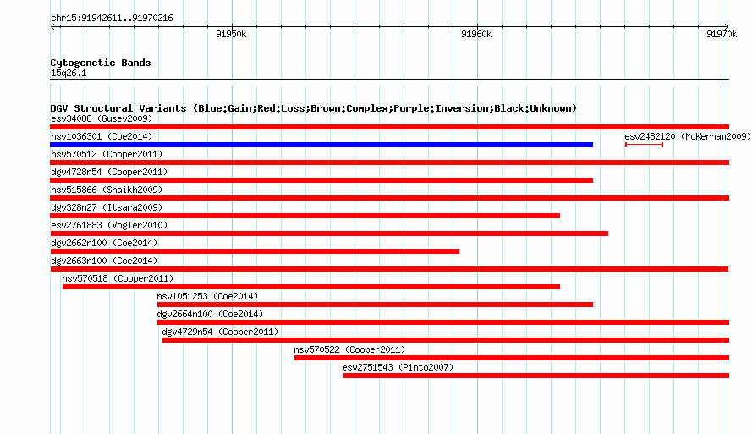
Task: Click the nsv1051253 red bar
Action: point(375,305)
